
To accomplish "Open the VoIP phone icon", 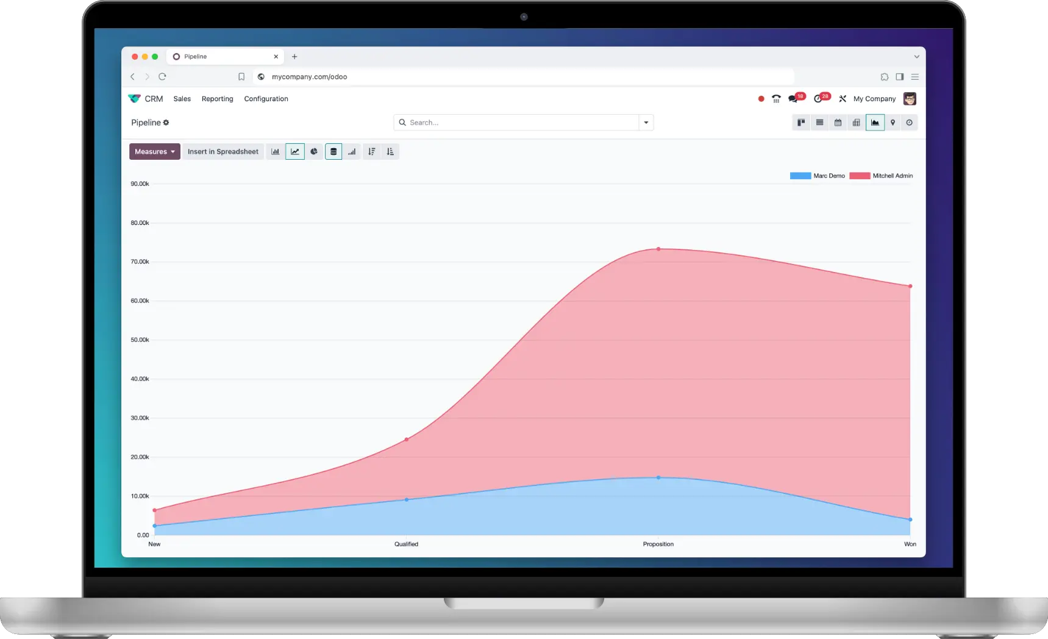I will (x=776, y=99).
